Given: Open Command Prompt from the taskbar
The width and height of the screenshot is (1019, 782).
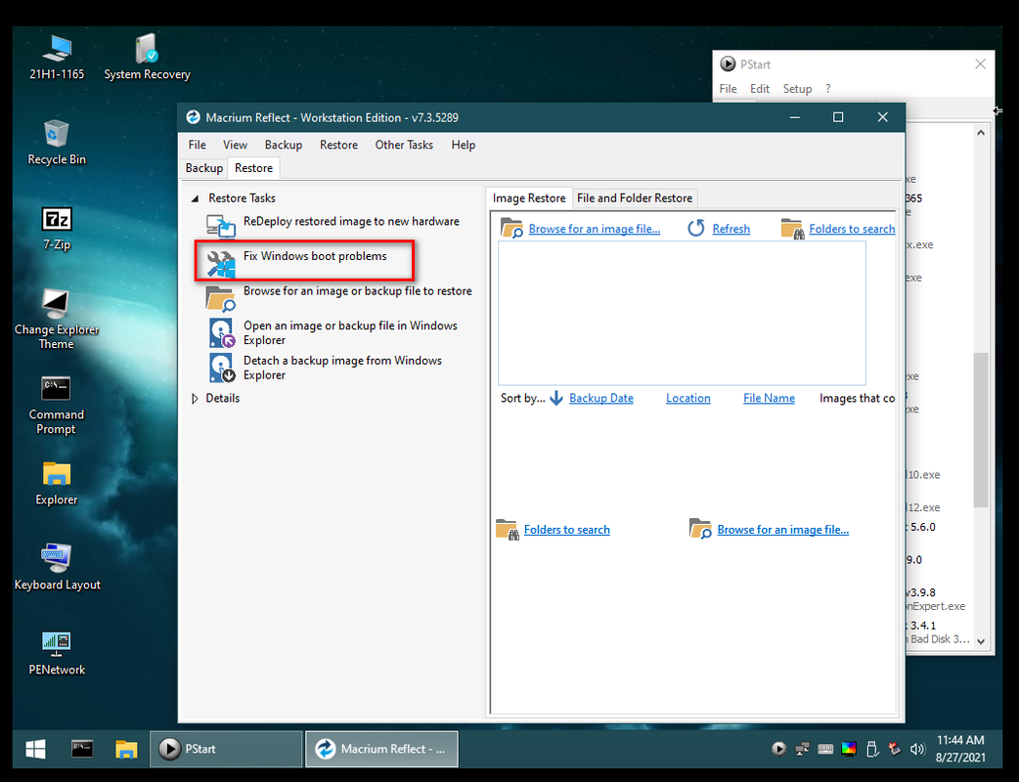Looking at the screenshot, I should click(82, 749).
